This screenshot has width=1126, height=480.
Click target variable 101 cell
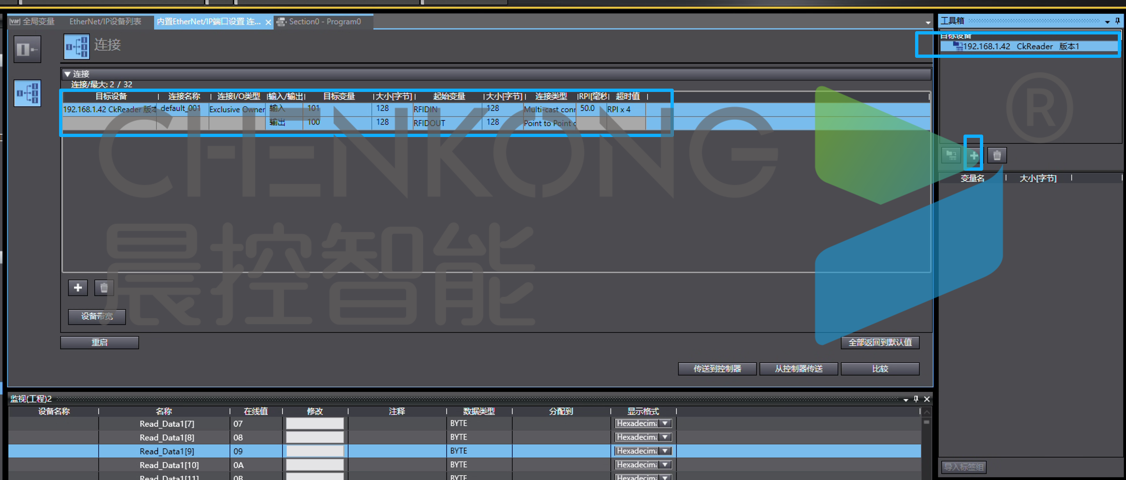tap(336, 108)
